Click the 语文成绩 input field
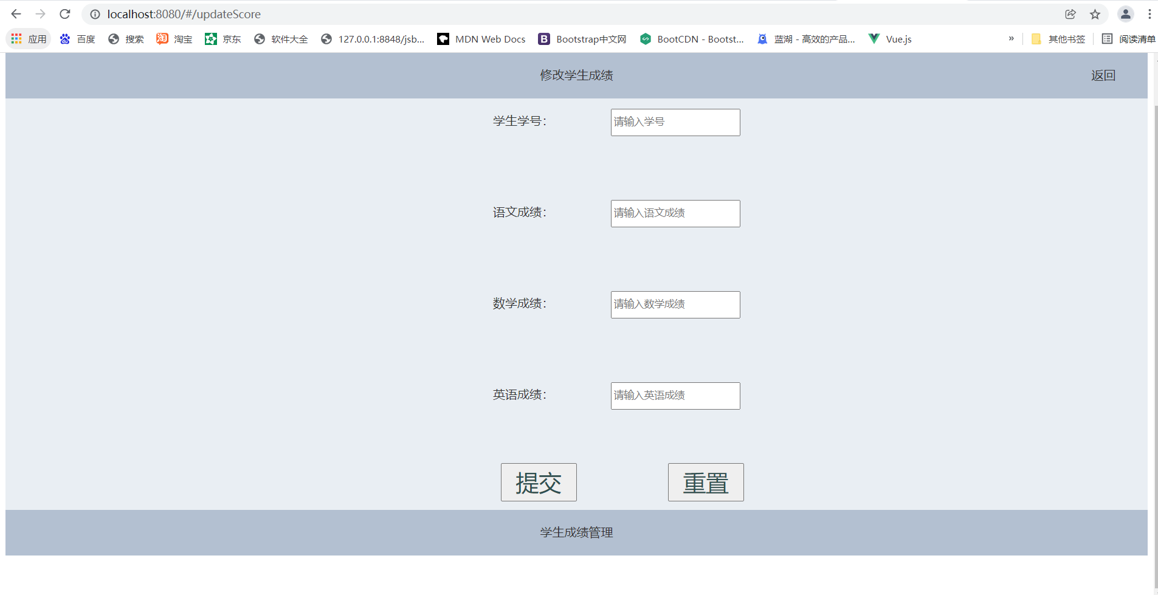Image resolution: width=1158 pixels, height=595 pixels. point(675,213)
